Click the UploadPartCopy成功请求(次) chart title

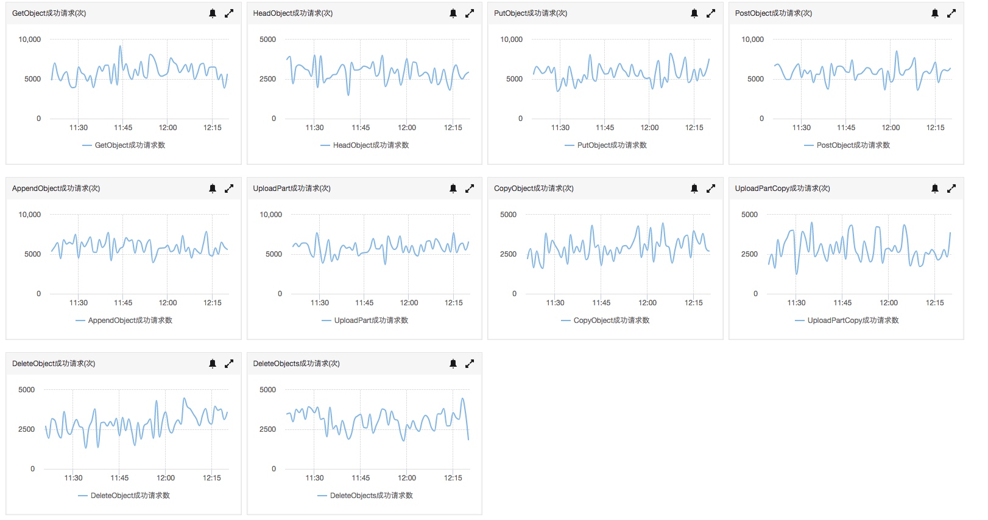click(783, 189)
